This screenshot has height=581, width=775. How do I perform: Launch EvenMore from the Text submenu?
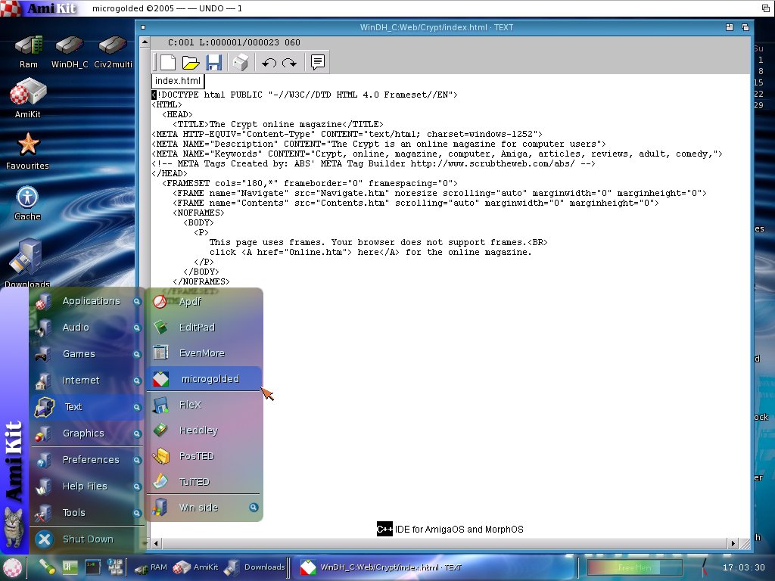(204, 353)
